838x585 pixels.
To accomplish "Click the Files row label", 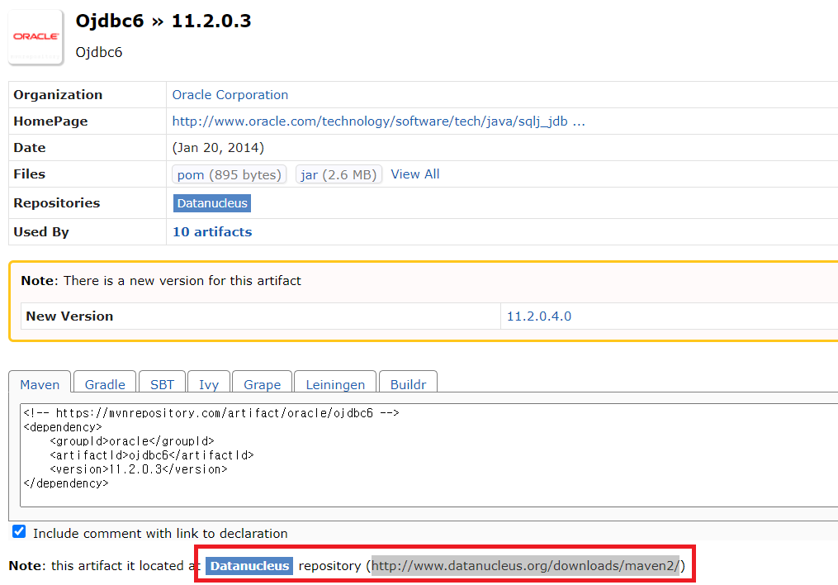I will (30, 174).
